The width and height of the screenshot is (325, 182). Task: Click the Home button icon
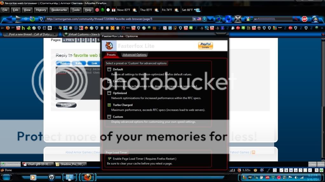pyautogui.click(x=315, y=19)
